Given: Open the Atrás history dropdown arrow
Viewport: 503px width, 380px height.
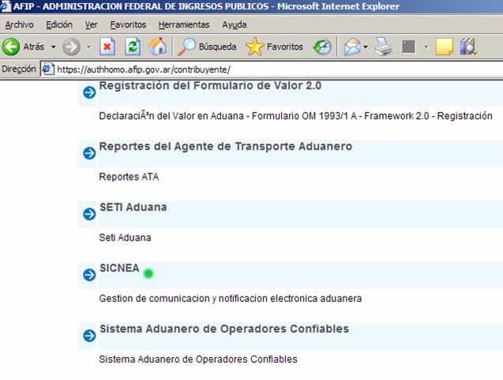Looking at the screenshot, I should click(53, 47).
